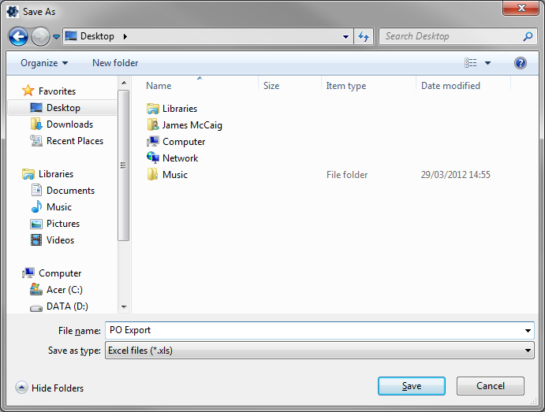Click navigation pane scroll up arrow

coord(124,83)
